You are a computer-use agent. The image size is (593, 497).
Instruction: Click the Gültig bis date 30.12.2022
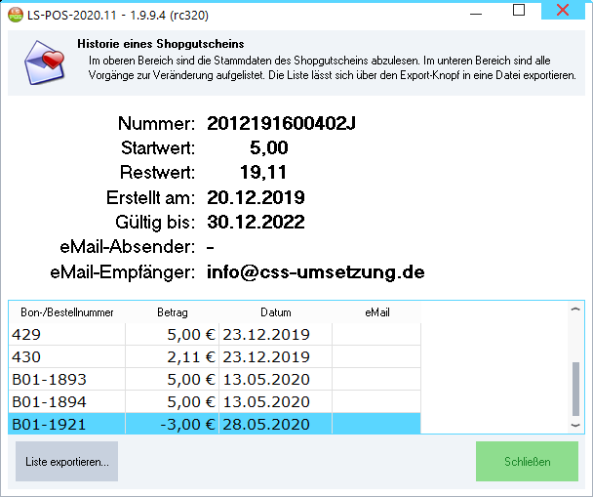coord(257,222)
